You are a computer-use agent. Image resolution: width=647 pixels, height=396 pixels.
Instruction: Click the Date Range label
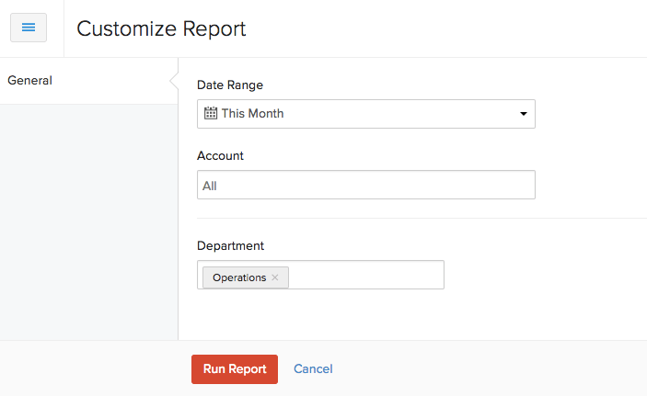[229, 85]
